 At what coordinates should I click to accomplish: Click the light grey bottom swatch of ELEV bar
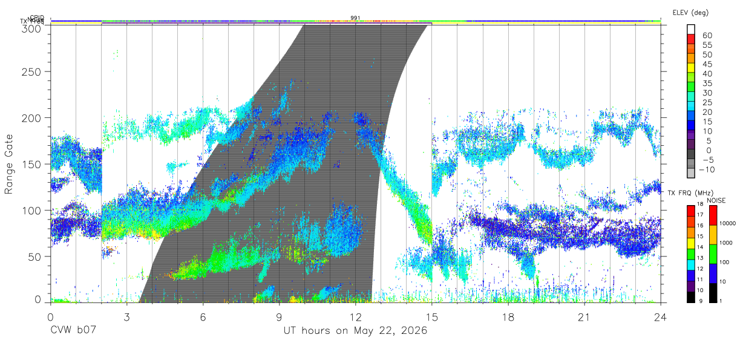click(x=691, y=172)
